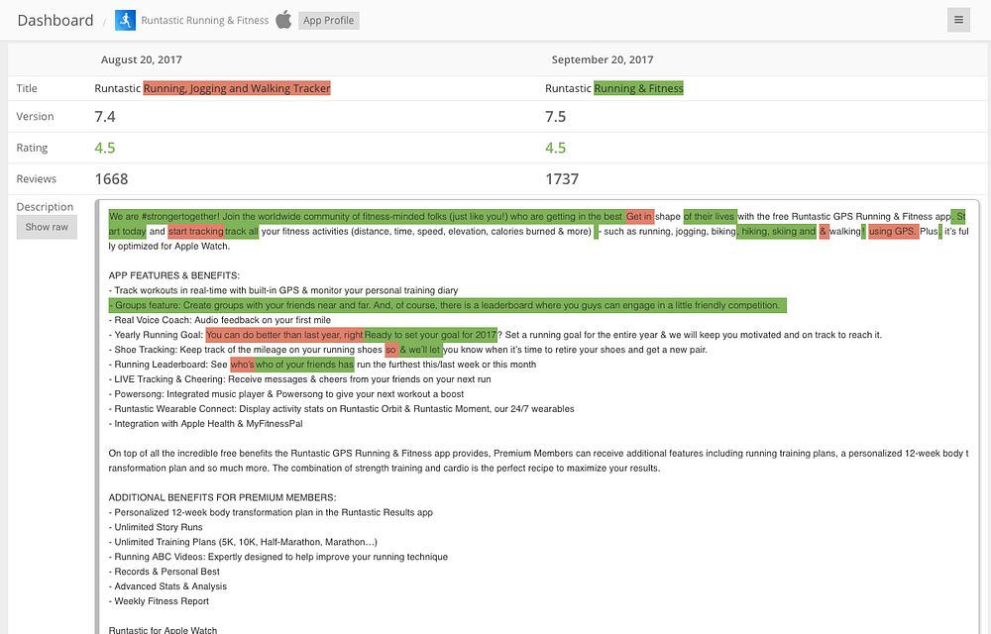The width and height of the screenshot is (991, 634).
Task: Go to the Dashboard breadcrumb link
Action: click(55, 20)
